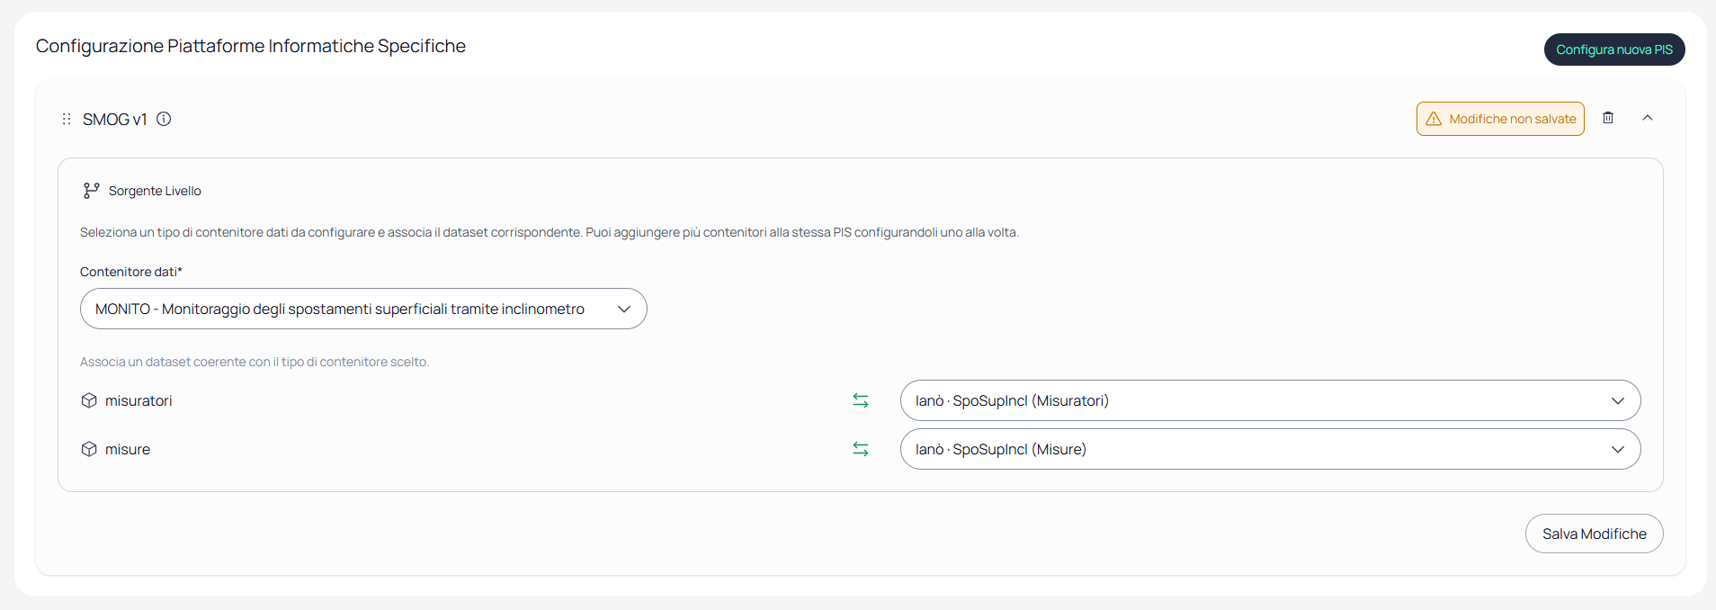Screen dimensions: 1716x610
Task: Open the info icon next to SMOG v1
Action: click(x=164, y=119)
